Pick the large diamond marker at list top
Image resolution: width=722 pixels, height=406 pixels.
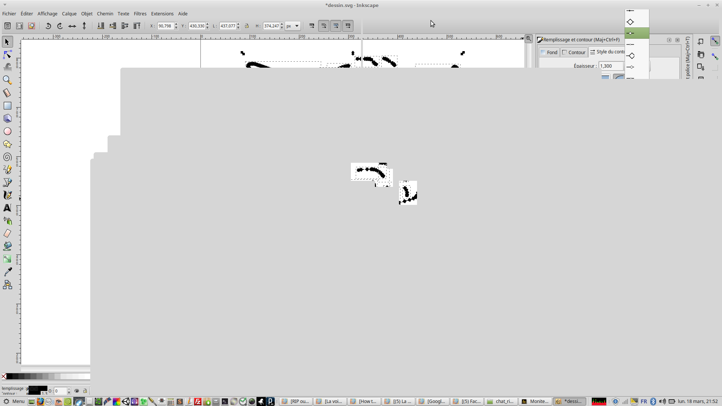pyautogui.click(x=631, y=22)
